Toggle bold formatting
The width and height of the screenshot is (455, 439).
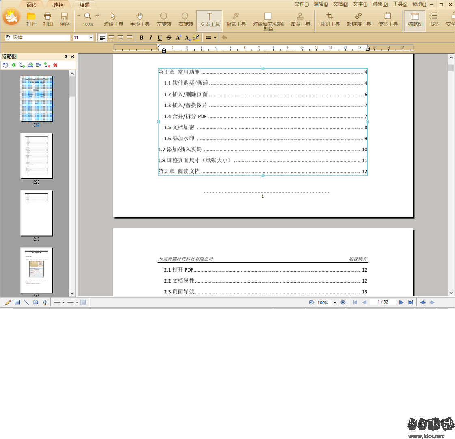click(x=141, y=37)
